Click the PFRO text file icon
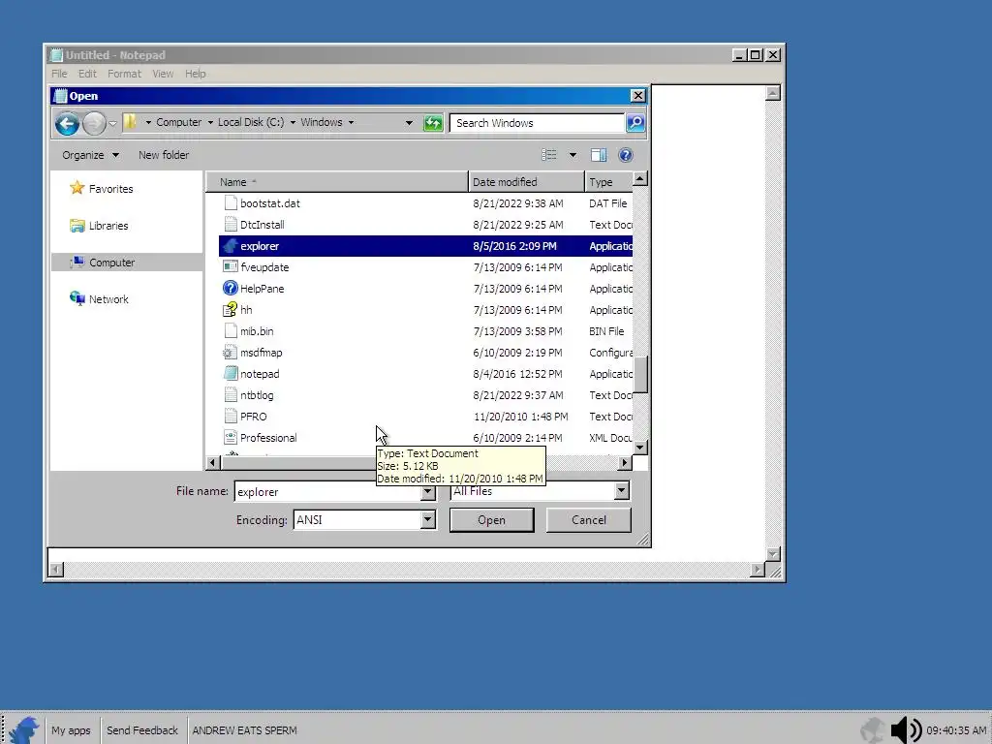Viewport: 992px width, 744px height. coord(231,417)
